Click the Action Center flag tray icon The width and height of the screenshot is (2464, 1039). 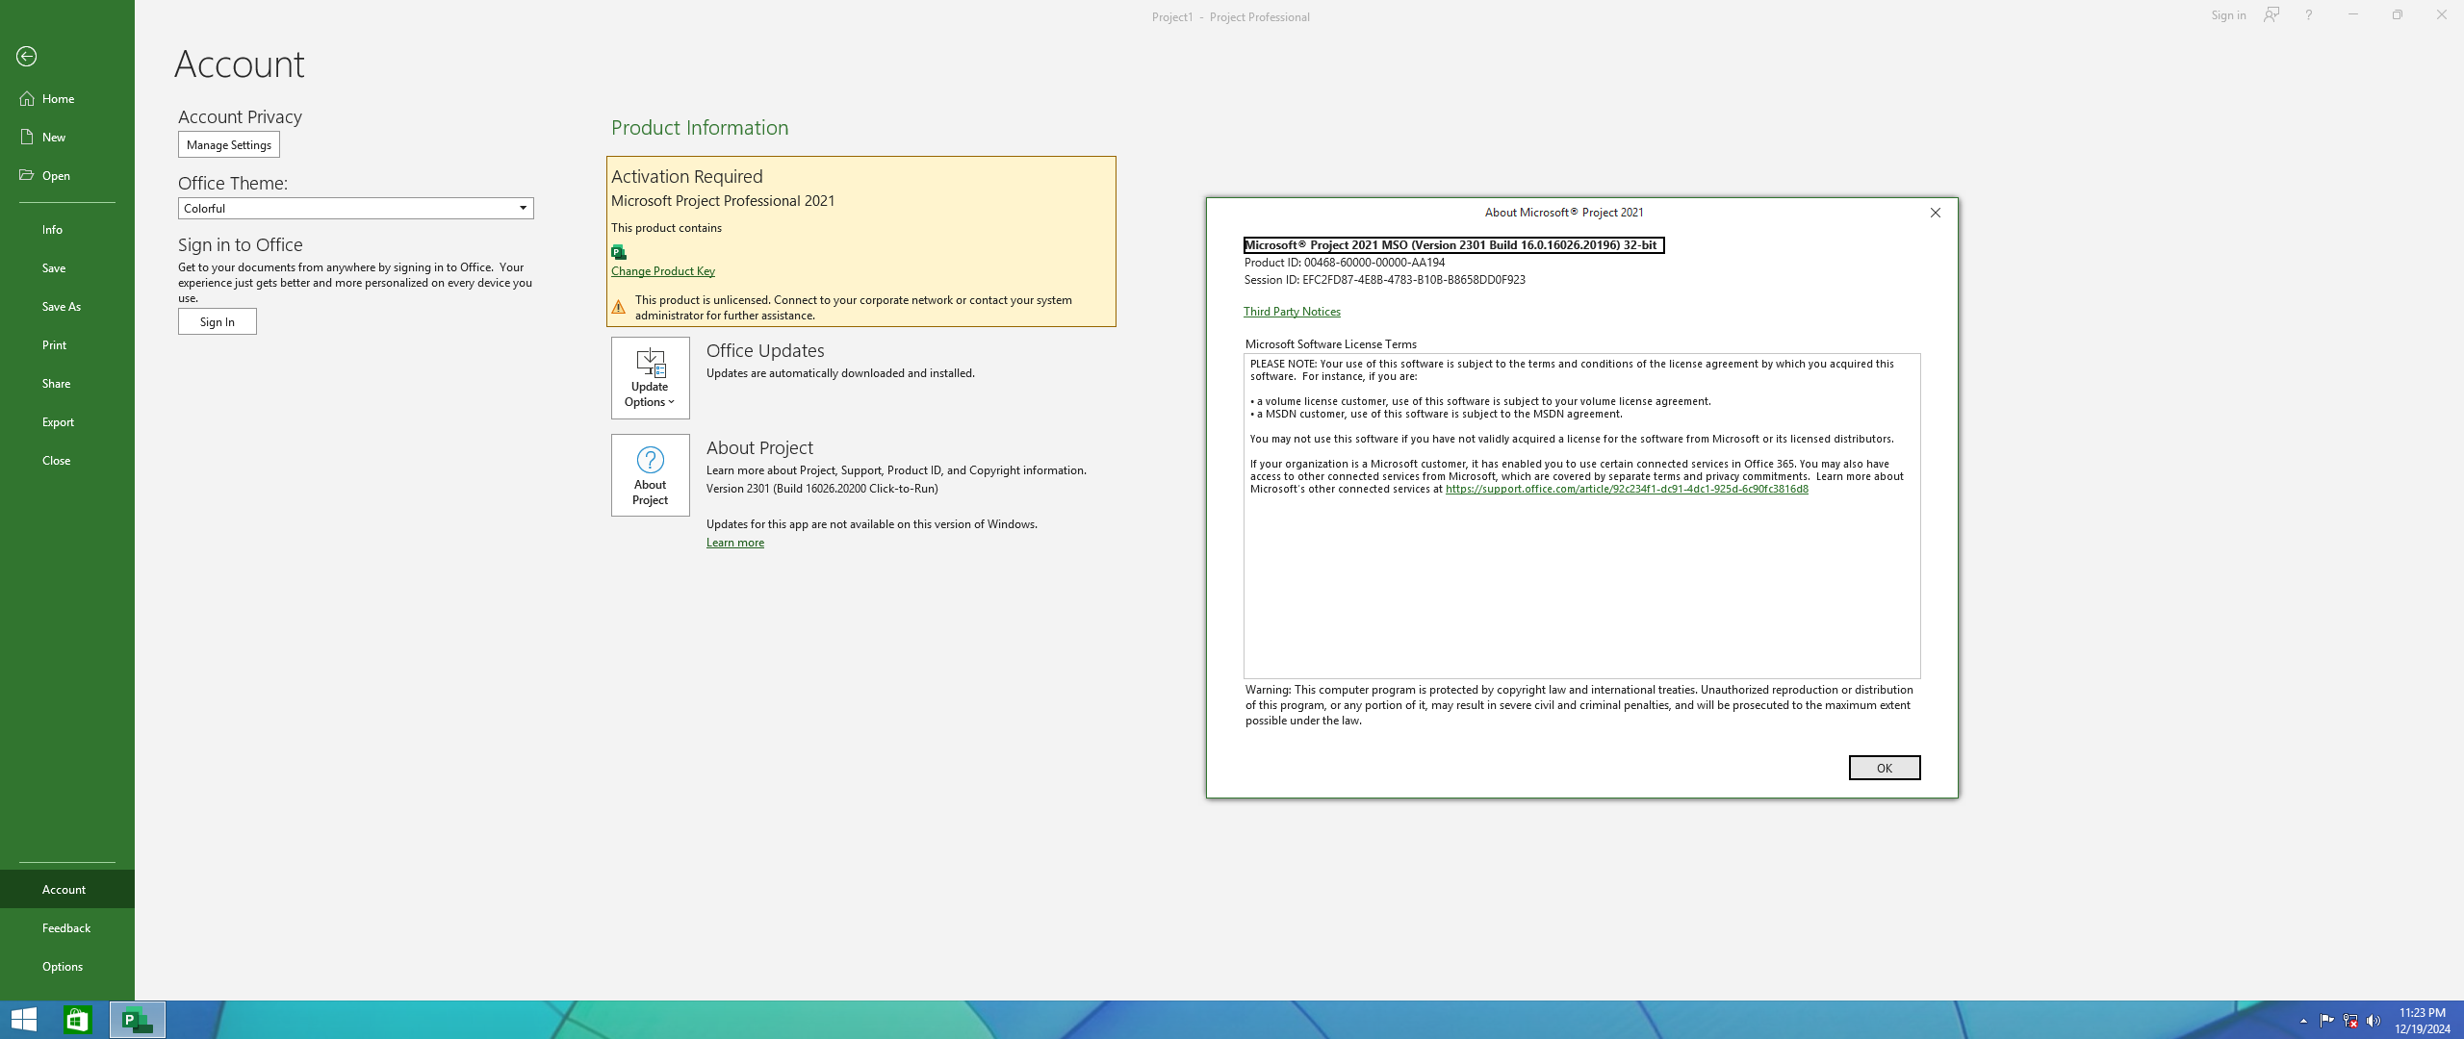[2326, 1021]
